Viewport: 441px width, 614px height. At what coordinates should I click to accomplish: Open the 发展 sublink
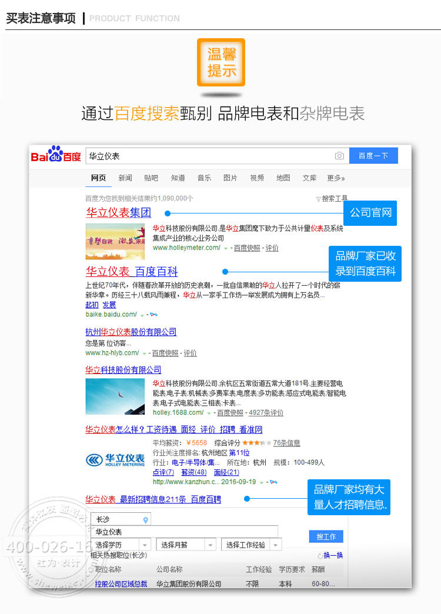click(109, 305)
